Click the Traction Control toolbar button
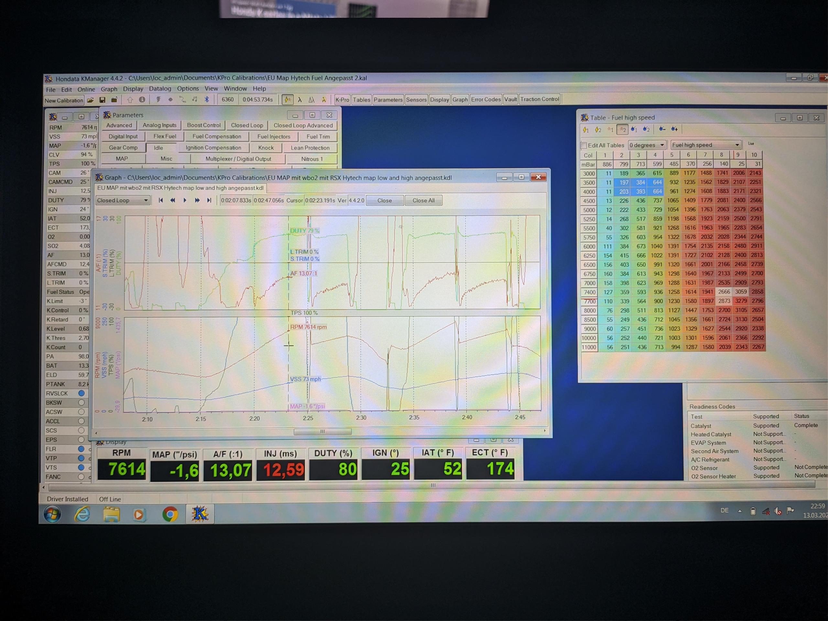The image size is (828, 621). point(539,99)
